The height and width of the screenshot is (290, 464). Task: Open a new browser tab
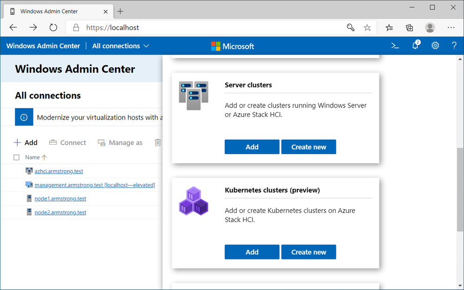[x=120, y=12]
